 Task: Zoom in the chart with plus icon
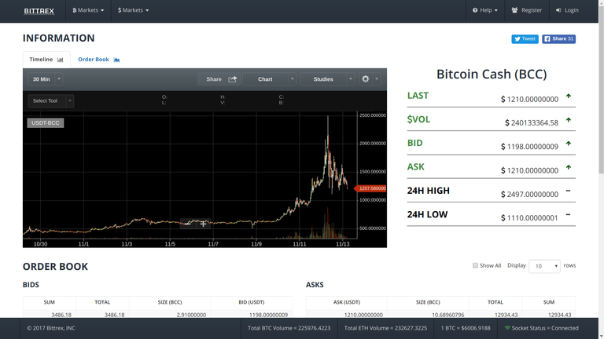(203, 224)
